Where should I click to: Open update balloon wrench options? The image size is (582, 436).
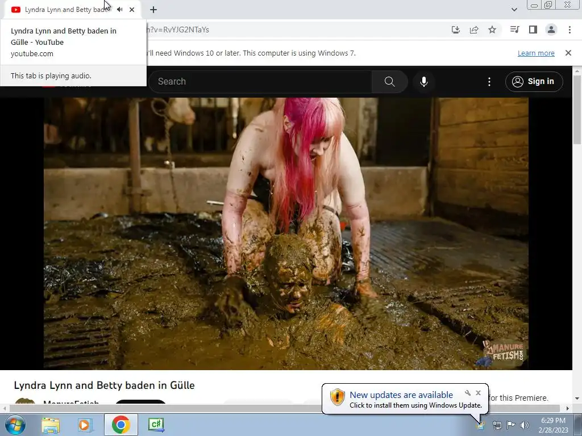468,393
